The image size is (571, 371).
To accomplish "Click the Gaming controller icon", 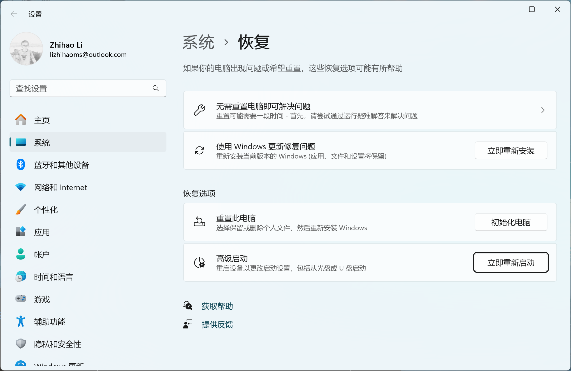I will pos(20,299).
